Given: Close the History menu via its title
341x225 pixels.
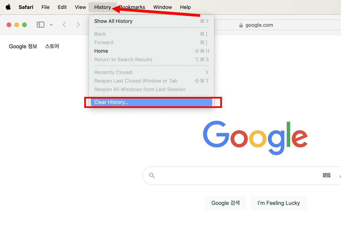Looking at the screenshot, I should click(102, 7).
